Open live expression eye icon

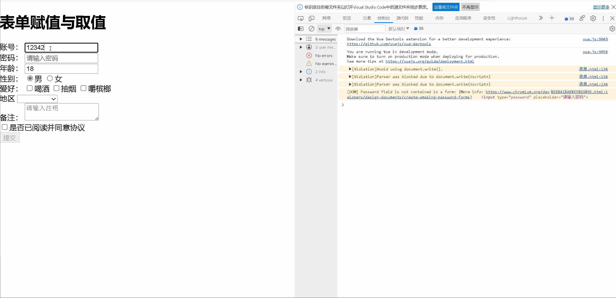(x=338, y=29)
